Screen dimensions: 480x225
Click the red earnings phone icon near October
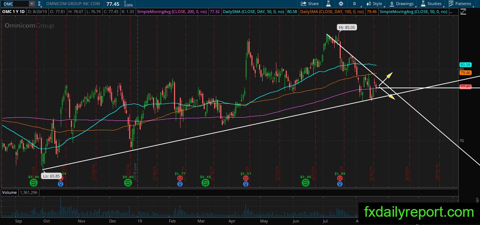tap(61, 178)
